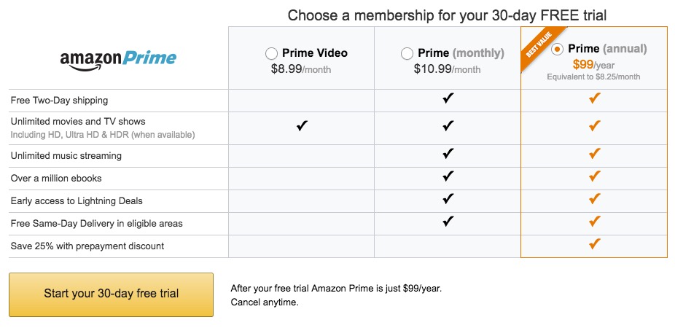Click annual checkmark for over a million ebooks
The width and height of the screenshot is (675, 328).
click(594, 176)
